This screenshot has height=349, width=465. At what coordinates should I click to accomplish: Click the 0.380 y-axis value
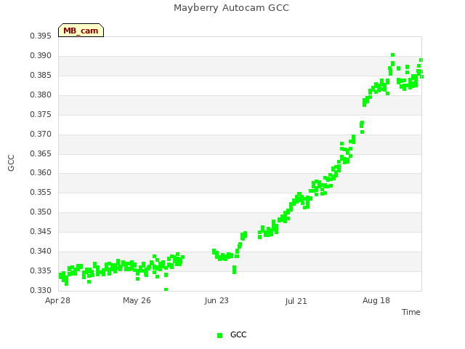[41, 95]
